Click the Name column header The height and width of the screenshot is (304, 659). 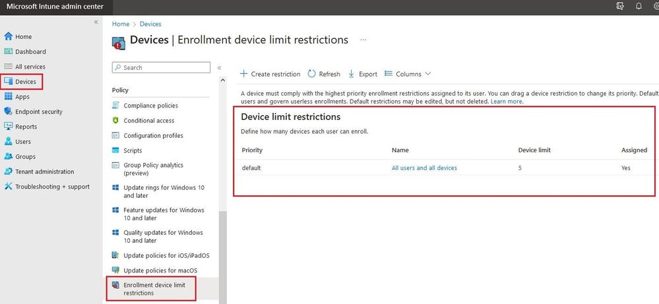400,150
